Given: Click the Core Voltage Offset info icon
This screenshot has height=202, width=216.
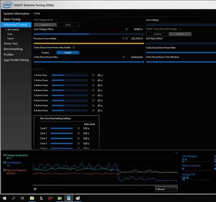Looking at the screenshot, I should coord(126,29).
